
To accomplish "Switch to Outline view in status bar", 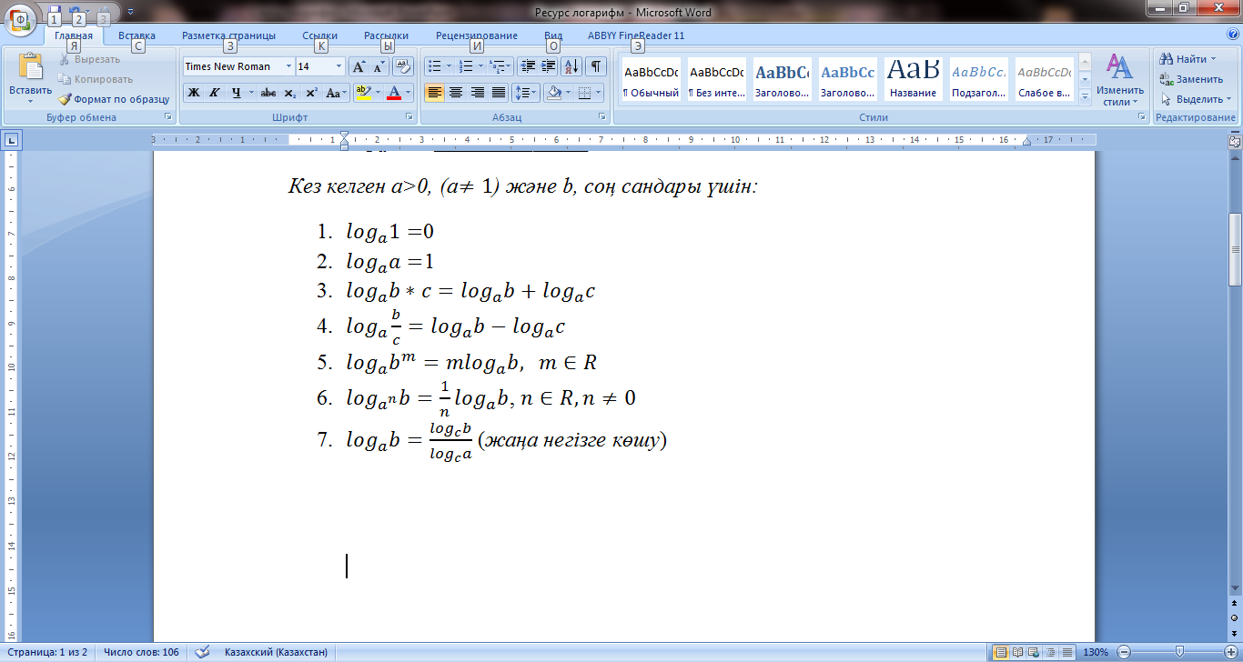I will point(1048,652).
